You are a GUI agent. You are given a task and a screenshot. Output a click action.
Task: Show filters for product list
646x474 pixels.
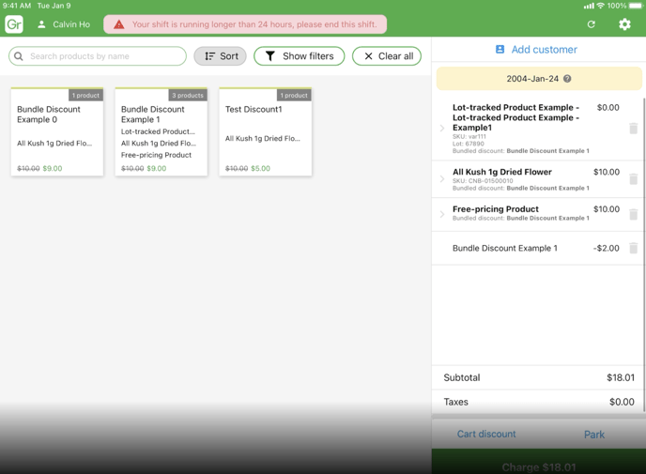point(299,56)
